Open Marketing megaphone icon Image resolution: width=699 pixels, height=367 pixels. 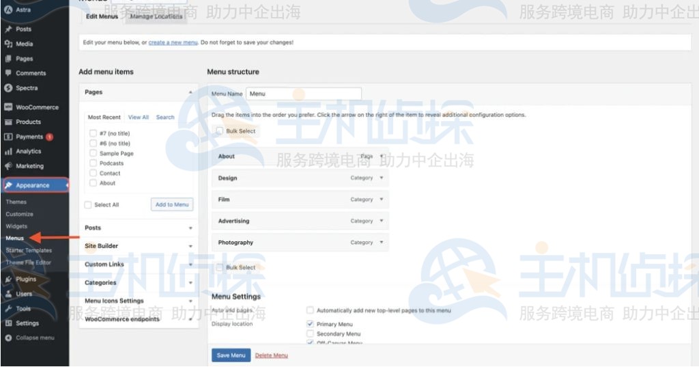pos(8,166)
